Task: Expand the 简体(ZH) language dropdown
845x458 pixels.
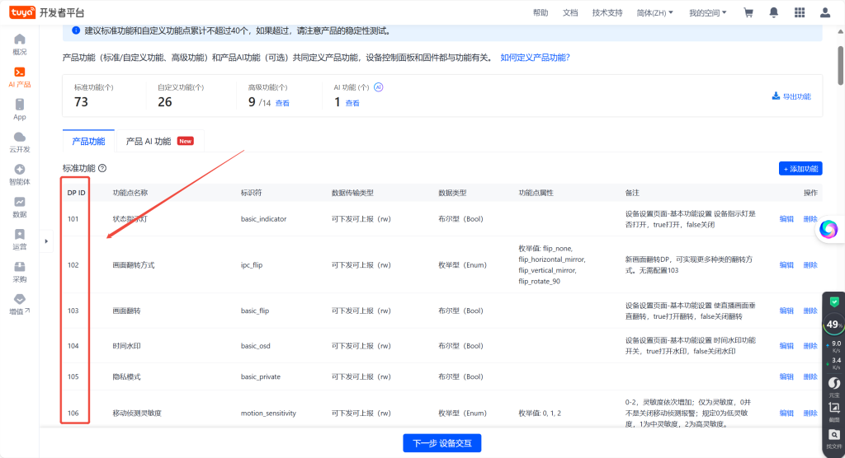Action: [x=655, y=12]
